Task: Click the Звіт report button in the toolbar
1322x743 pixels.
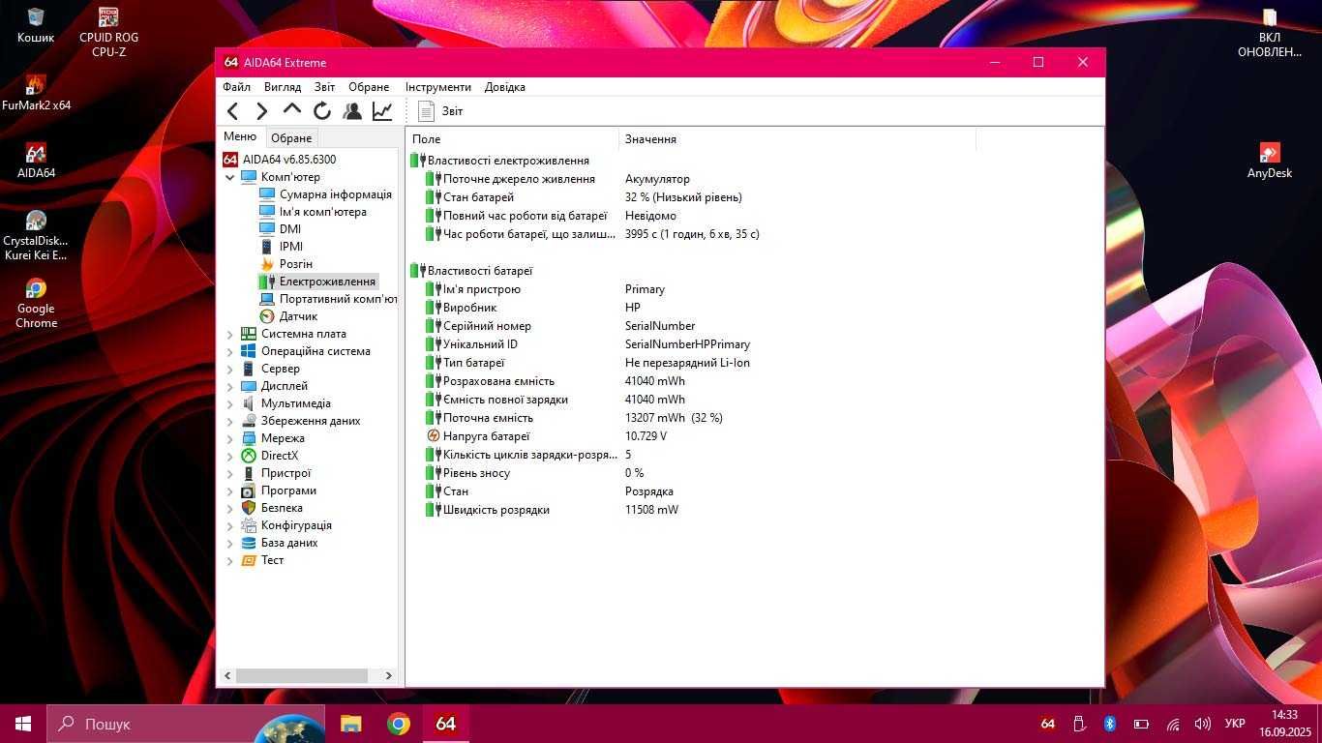Action: (x=440, y=111)
